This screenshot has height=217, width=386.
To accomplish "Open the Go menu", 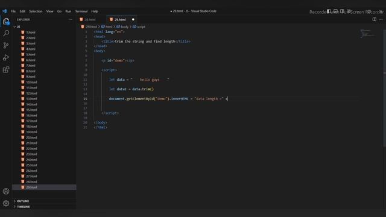I will click(x=59, y=11).
